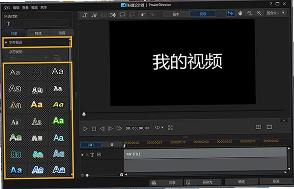The height and width of the screenshot is (189, 294).
Task: Click the fast forward button
Action: pyautogui.click(x=119, y=128)
